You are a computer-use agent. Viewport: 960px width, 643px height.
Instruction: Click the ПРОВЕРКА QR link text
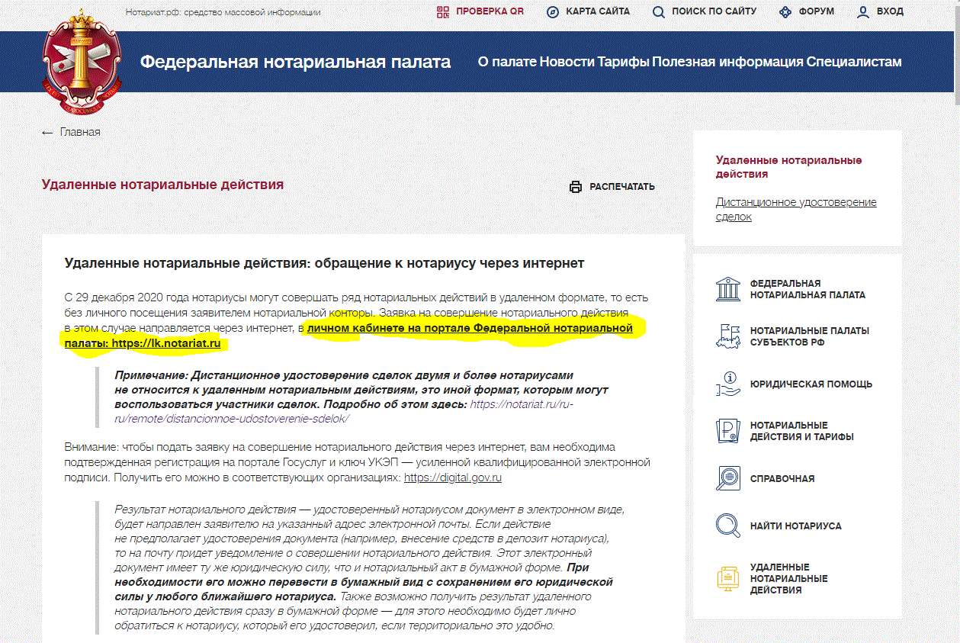click(490, 11)
